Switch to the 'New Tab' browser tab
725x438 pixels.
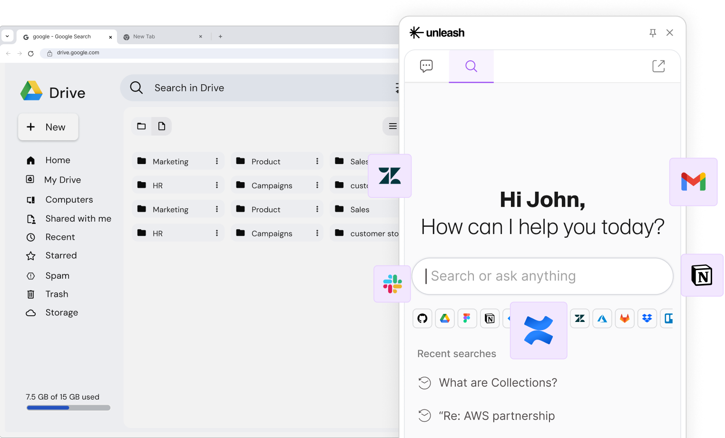pos(163,37)
